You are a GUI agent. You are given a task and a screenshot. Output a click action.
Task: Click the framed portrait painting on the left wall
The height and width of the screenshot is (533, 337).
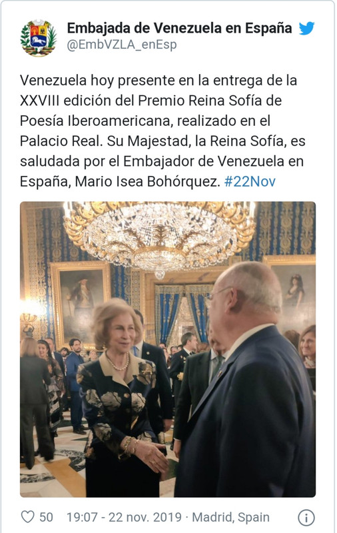click(80, 303)
